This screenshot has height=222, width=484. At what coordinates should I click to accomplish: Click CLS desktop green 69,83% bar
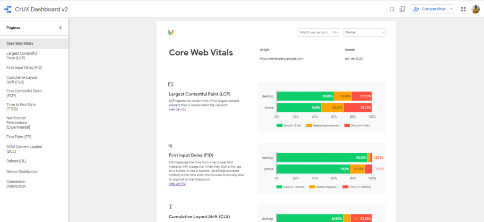310,218
